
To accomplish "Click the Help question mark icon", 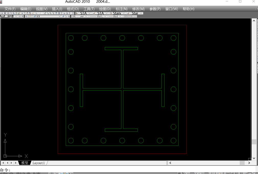I will (x=73, y=13).
